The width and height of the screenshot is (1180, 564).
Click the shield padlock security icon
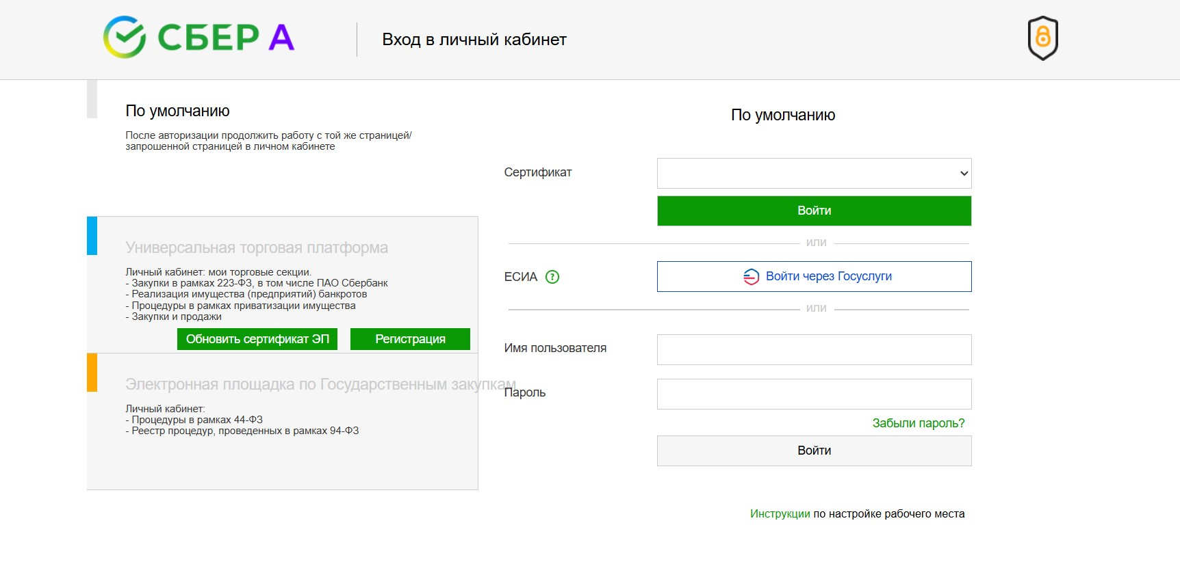[1042, 38]
